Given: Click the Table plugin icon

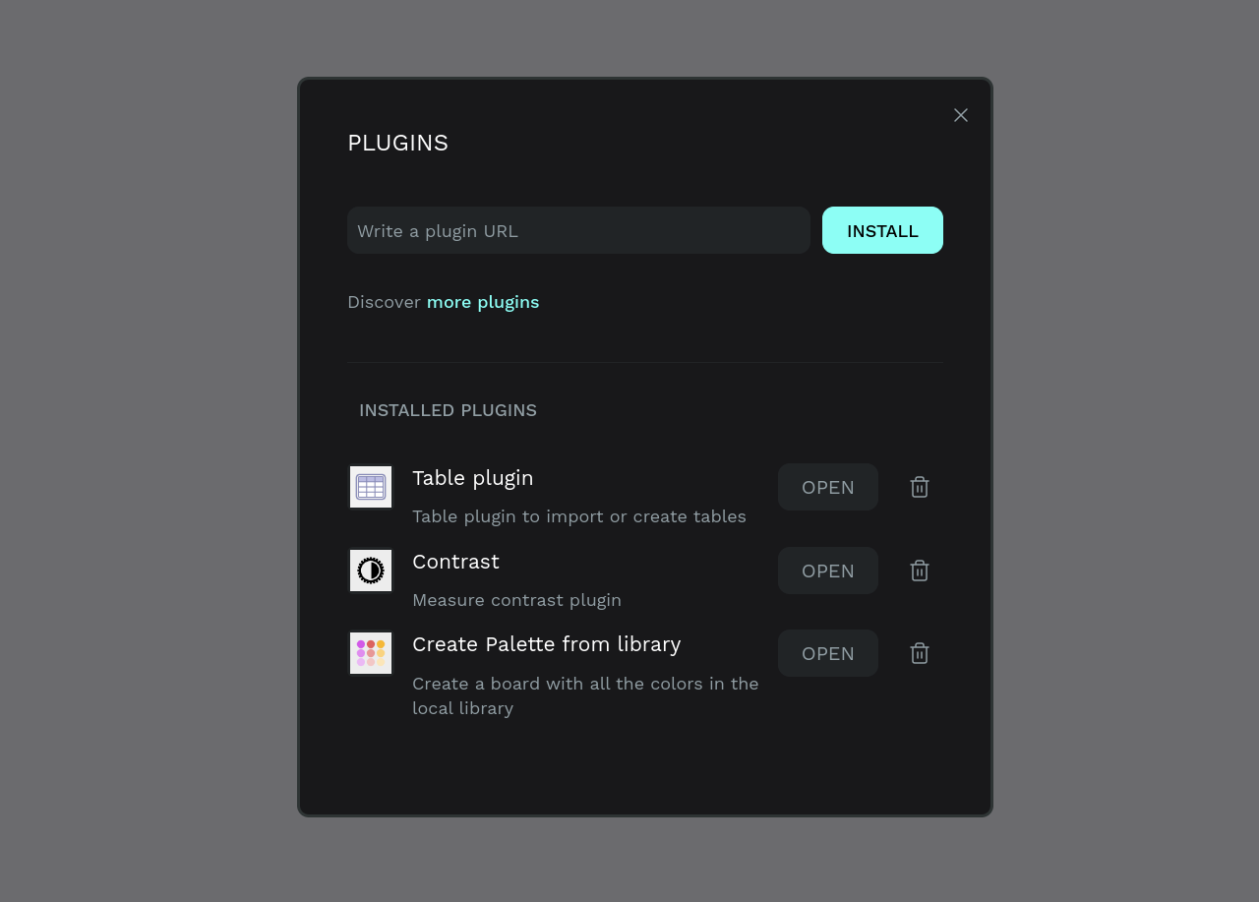Looking at the screenshot, I should click(370, 486).
